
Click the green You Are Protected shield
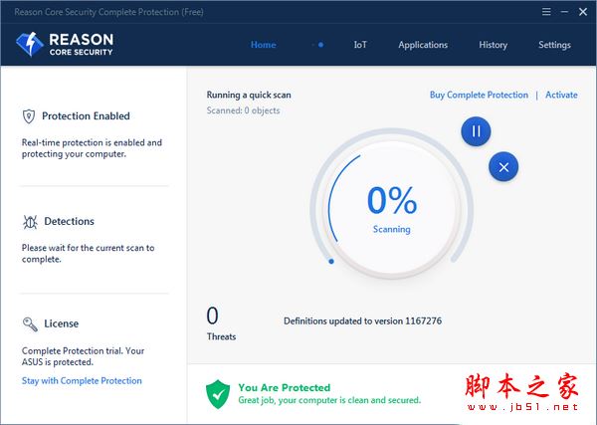[218, 394]
